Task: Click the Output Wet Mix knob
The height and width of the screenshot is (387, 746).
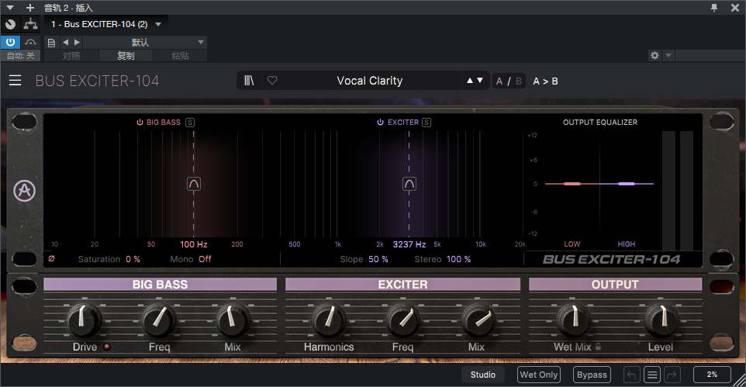Action: (573, 320)
